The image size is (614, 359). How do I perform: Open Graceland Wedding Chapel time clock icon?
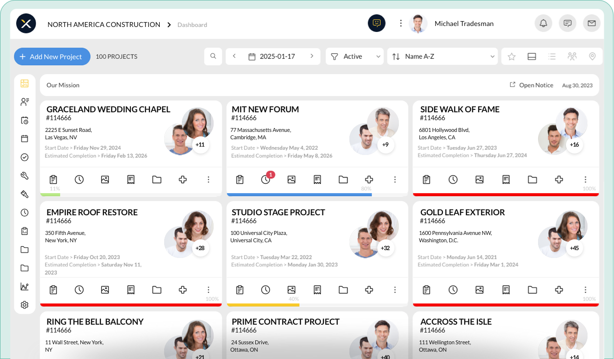click(79, 179)
